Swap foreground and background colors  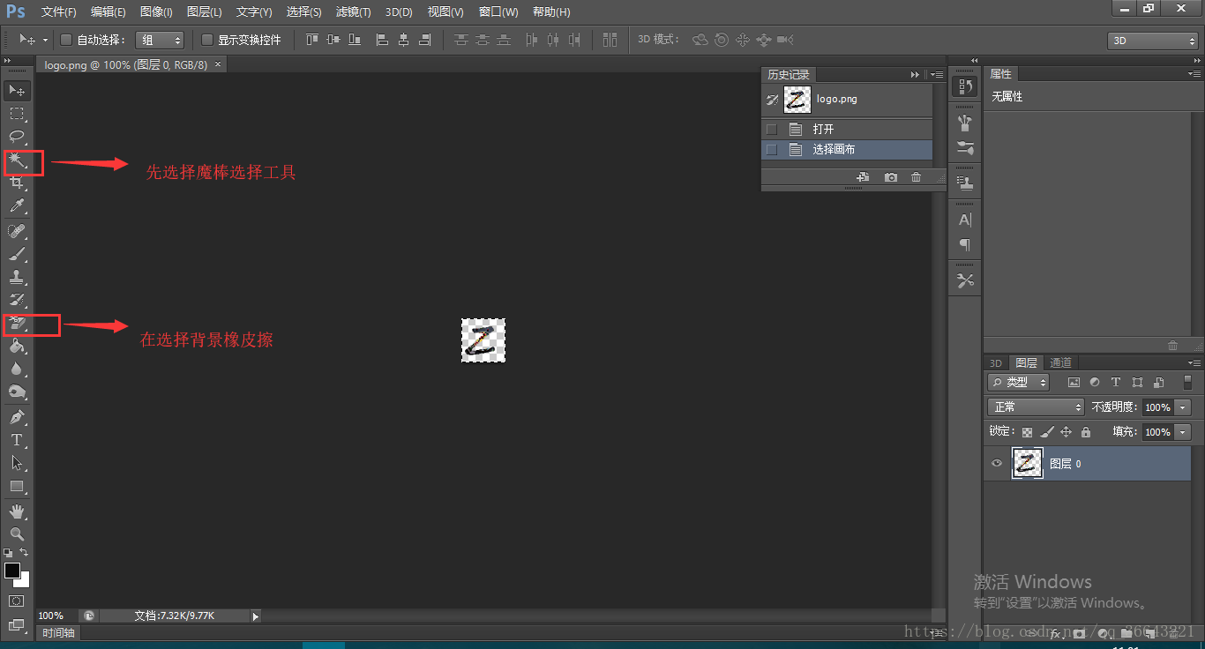coord(24,553)
